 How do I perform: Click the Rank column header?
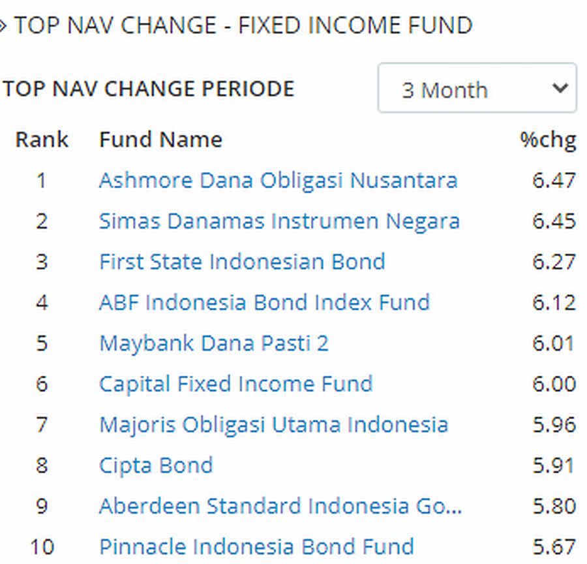(42, 140)
